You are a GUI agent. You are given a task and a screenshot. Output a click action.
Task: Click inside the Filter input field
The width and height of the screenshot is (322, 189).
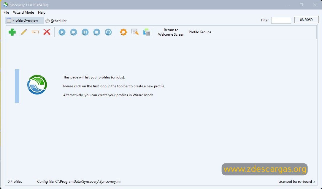tap(281, 20)
